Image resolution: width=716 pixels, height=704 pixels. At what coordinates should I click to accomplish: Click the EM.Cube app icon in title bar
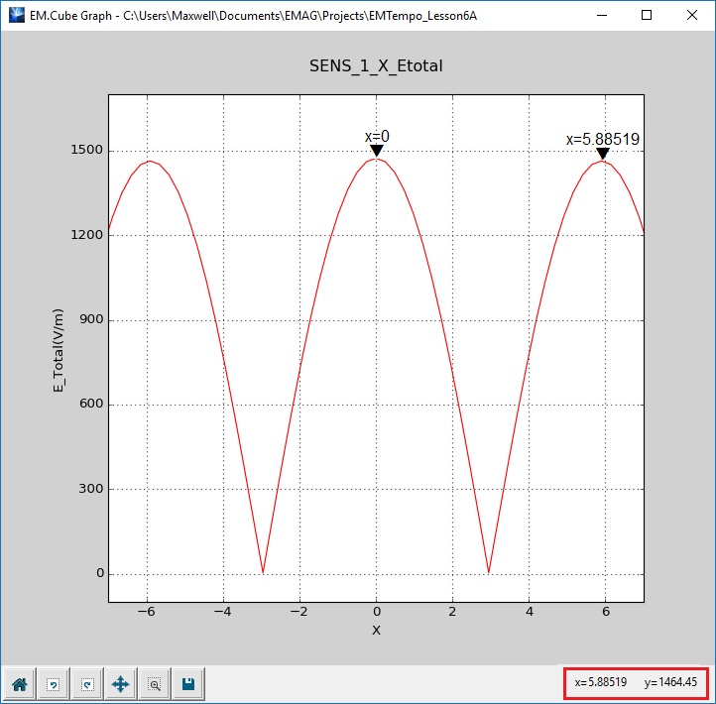click(x=16, y=15)
